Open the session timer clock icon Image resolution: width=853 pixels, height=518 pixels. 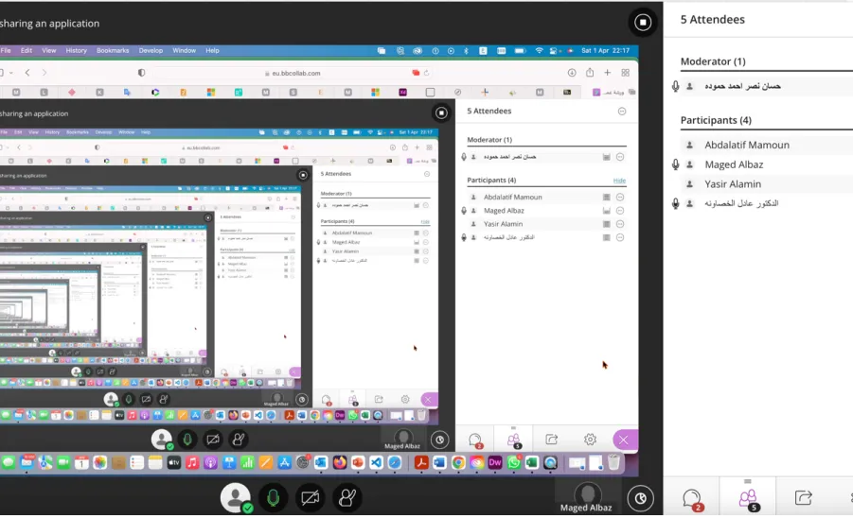click(x=640, y=498)
